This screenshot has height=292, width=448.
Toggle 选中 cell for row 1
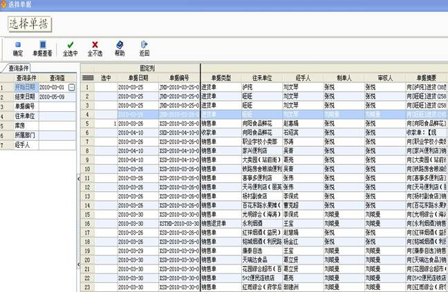[x=106, y=87]
